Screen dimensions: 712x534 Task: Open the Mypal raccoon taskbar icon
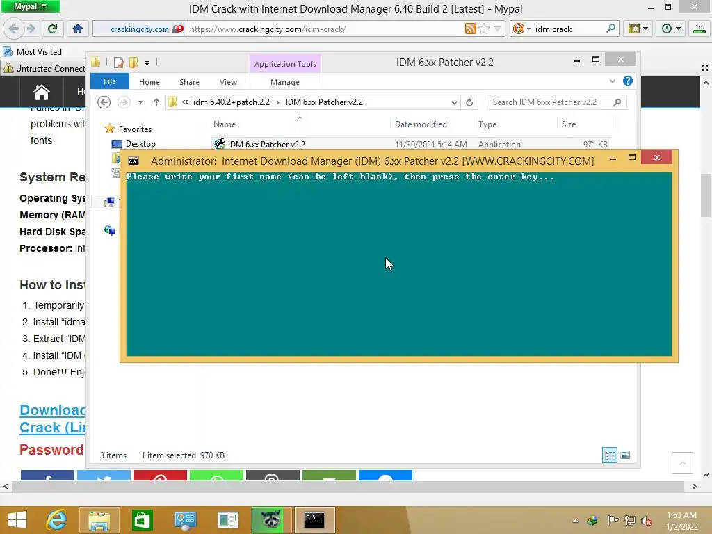tap(271, 520)
